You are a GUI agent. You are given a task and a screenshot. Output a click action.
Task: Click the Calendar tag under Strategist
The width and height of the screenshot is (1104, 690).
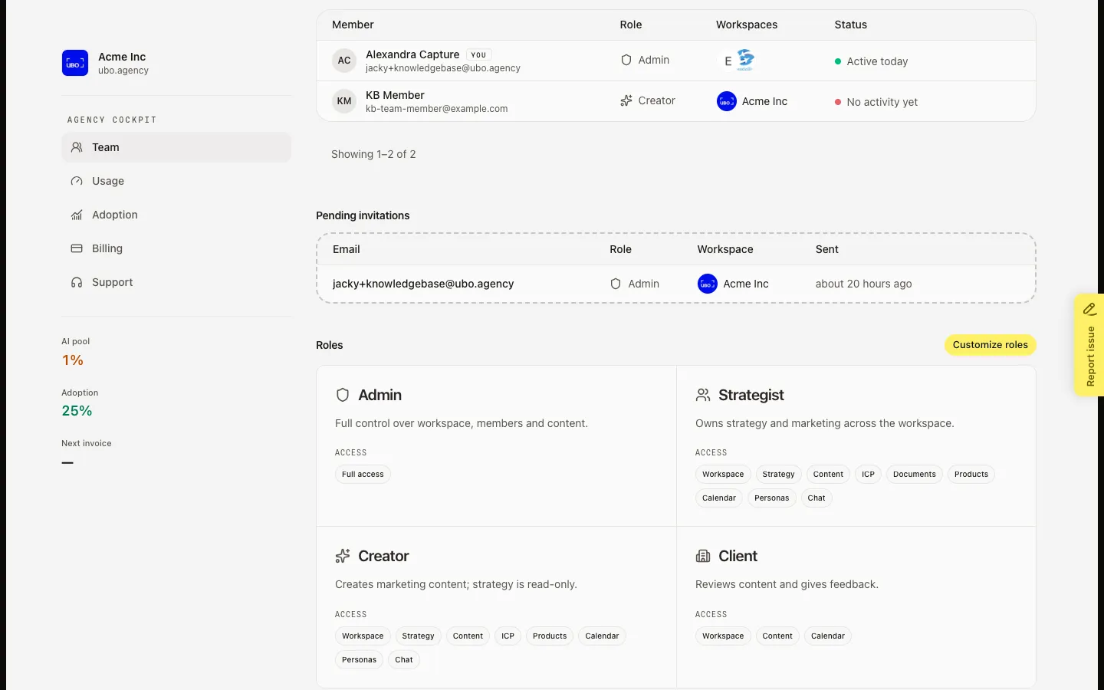tap(719, 498)
